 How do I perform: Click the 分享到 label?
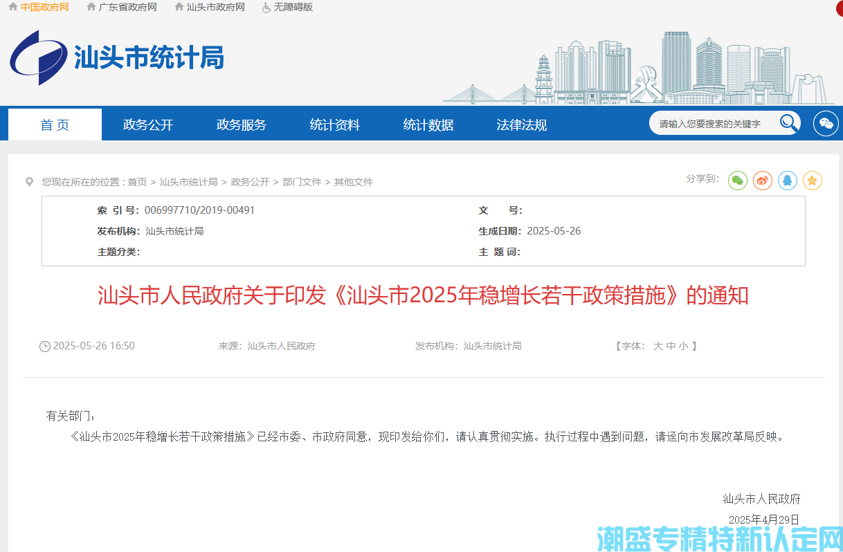[703, 178]
